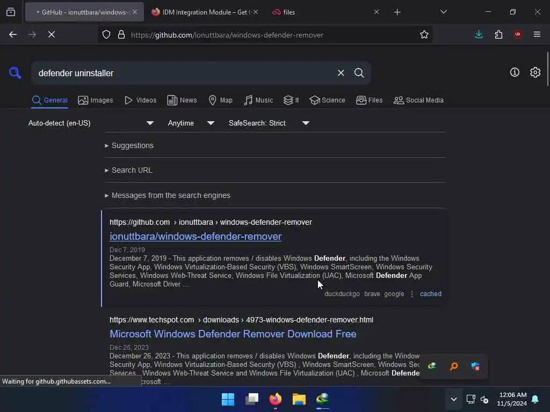Click Windows Security shield tray icon
550x412 pixels.
[x=475, y=366]
